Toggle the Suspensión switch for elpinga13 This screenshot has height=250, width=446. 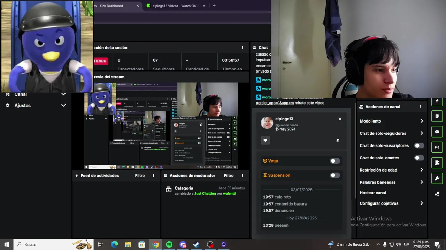click(x=335, y=175)
